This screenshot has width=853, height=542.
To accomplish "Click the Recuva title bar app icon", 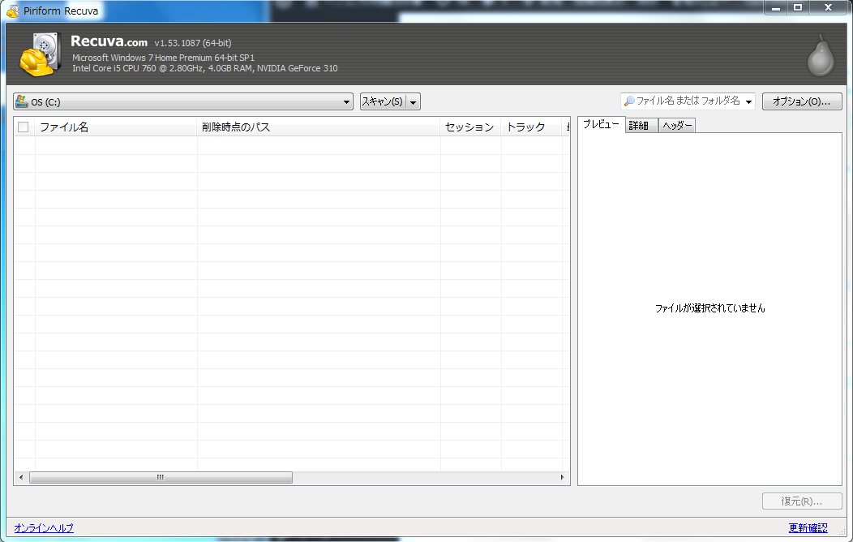I will (x=12, y=11).
